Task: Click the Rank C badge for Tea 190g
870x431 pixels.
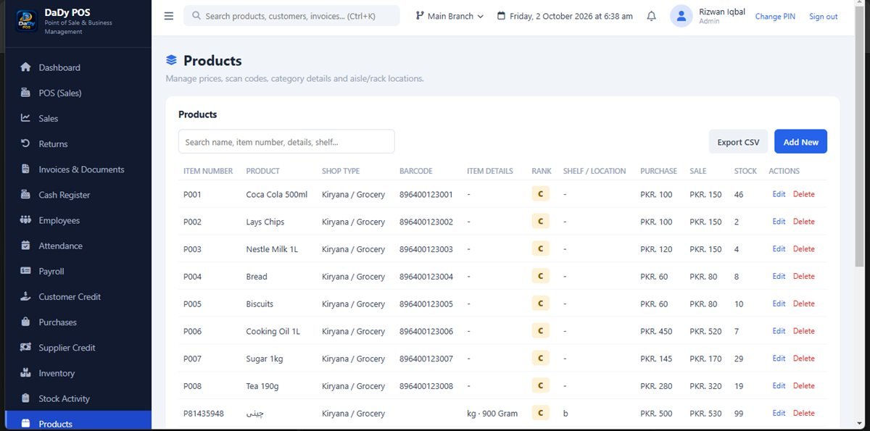Action: 539,386
